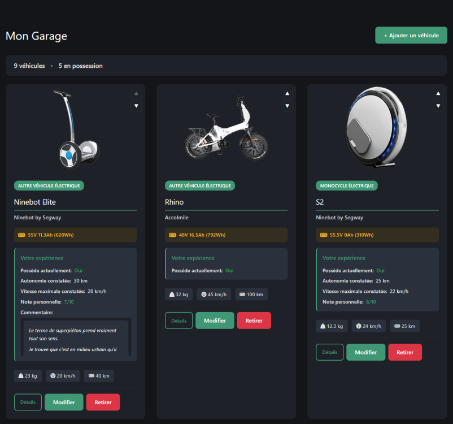Click the Ninebot Elite 55V battery info bar
This screenshot has width=453, height=424.
click(75, 235)
